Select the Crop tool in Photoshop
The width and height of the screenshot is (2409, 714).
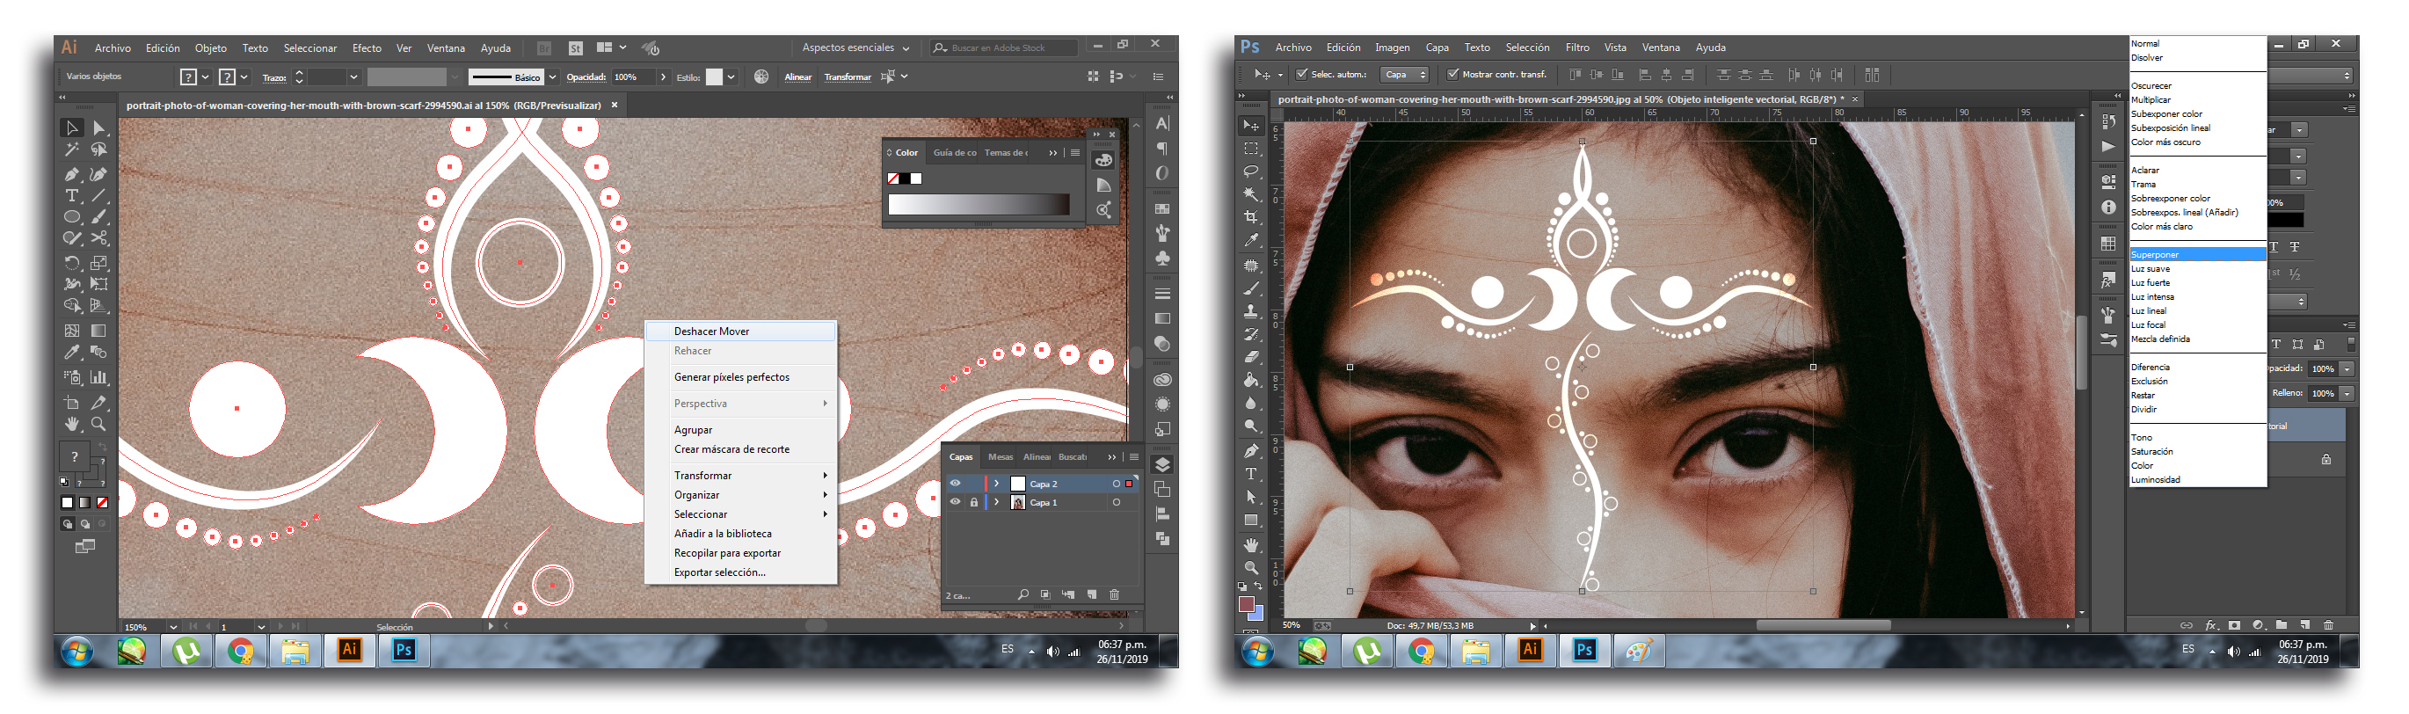[1251, 217]
